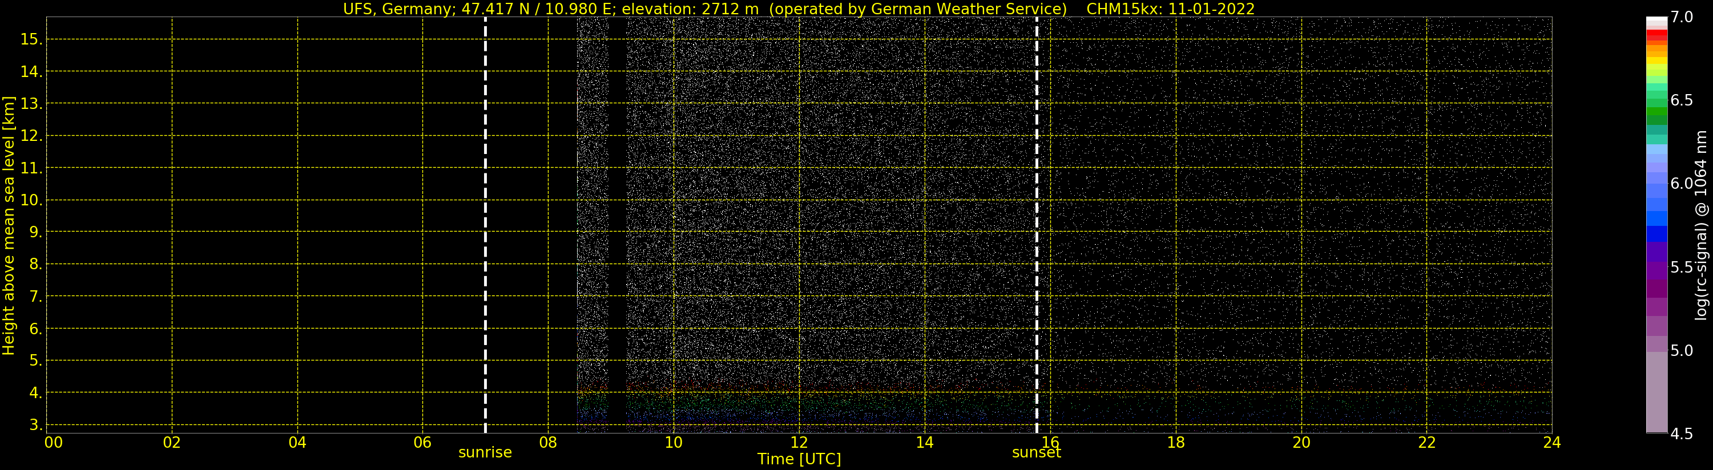Click the '12.' km height tick label
1713x470 pixels.
(31, 136)
